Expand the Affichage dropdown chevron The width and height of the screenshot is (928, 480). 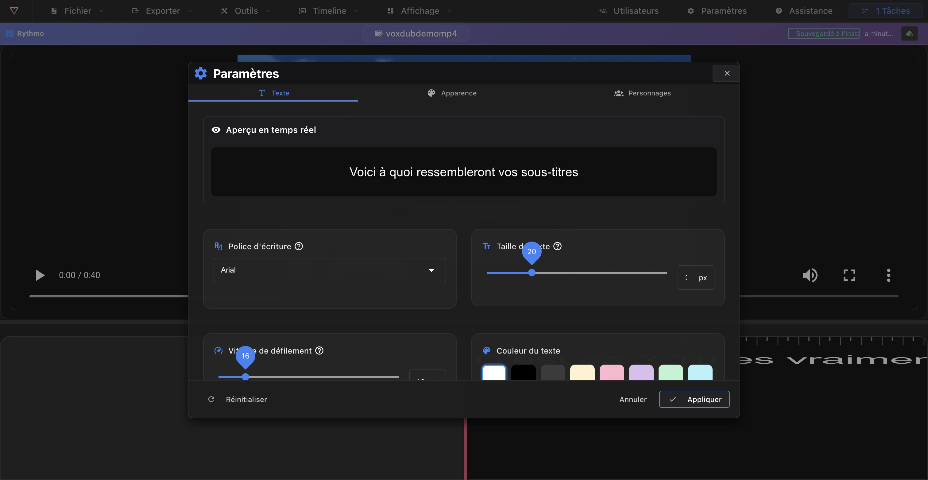(x=449, y=11)
